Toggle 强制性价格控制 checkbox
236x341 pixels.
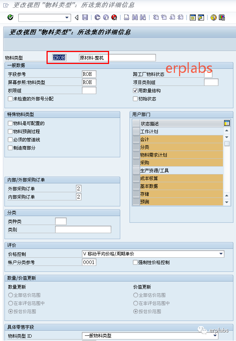pyautogui.click(x=135, y=262)
